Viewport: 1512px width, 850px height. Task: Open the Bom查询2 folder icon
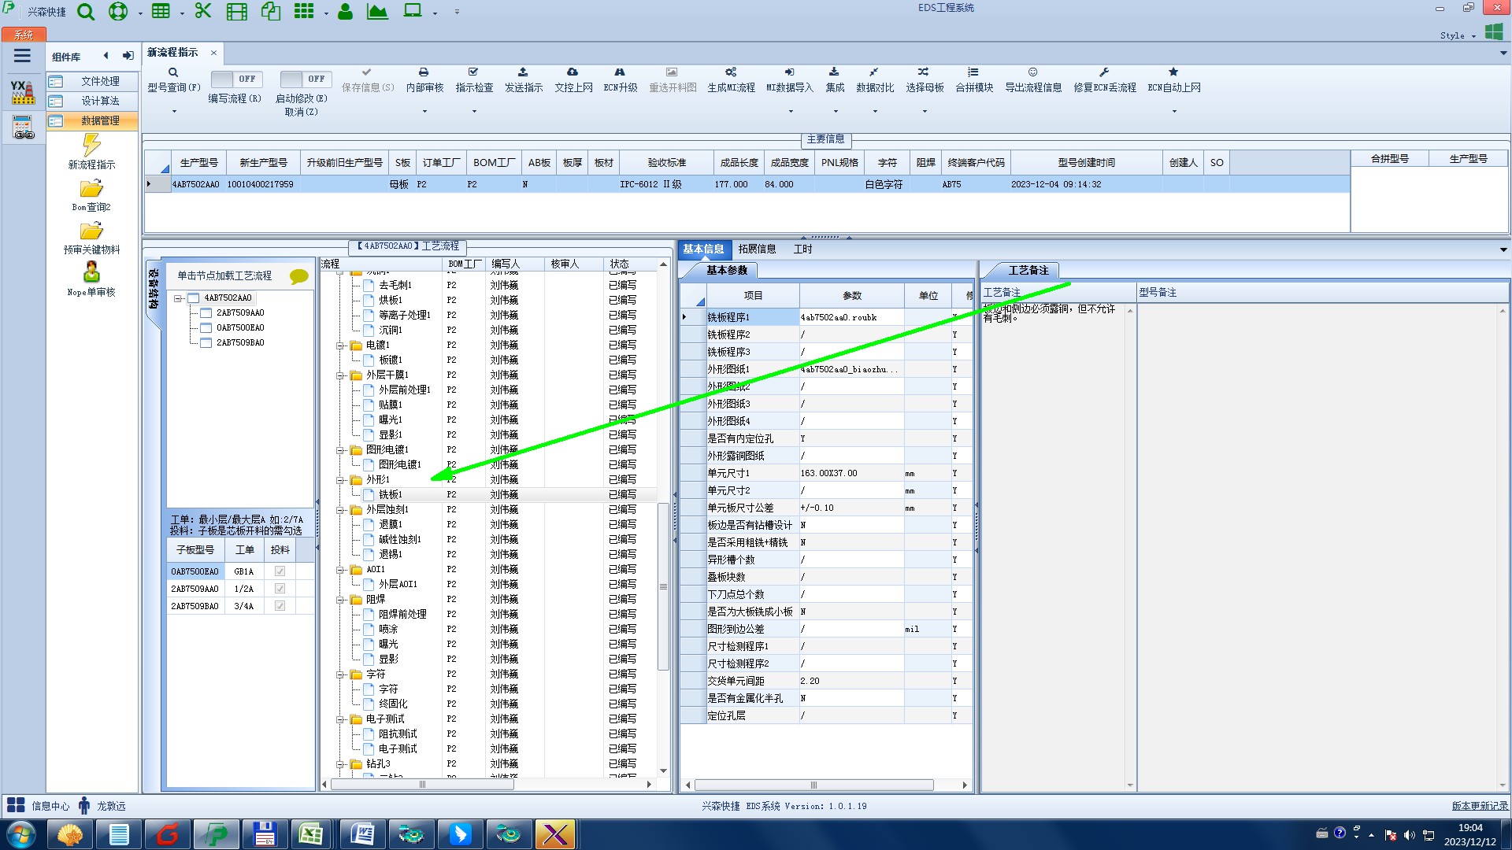(x=91, y=189)
